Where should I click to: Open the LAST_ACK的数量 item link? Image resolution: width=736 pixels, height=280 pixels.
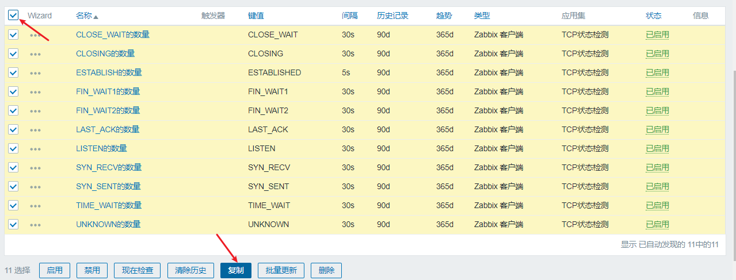pyautogui.click(x=108, y=129)
